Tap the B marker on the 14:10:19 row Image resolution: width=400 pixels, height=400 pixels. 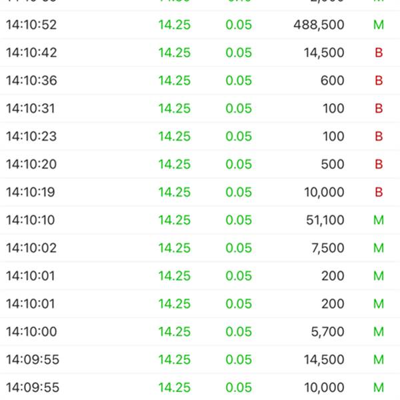click(x=379, y=193)
